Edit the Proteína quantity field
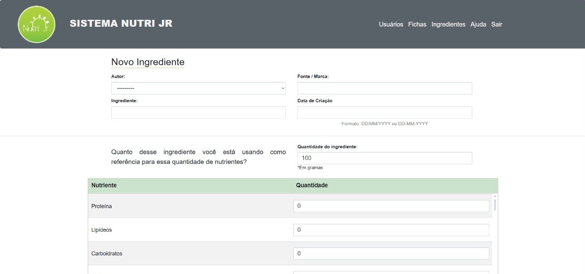 pos(391,206)
